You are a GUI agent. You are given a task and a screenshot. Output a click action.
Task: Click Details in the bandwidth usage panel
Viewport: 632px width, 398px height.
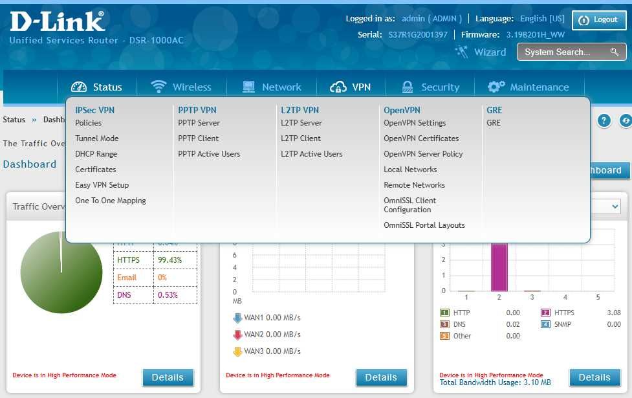point(595,377)
